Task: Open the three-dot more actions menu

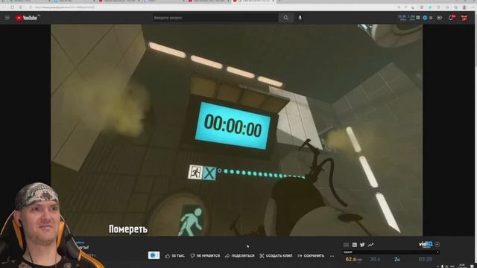Action: 332,256
